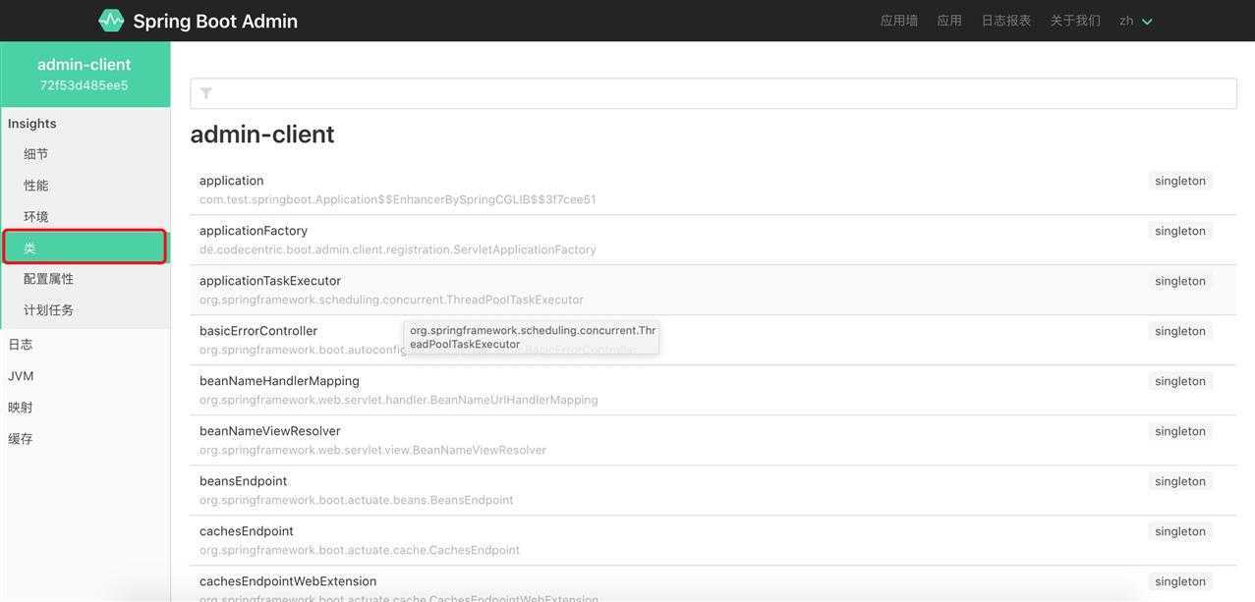
Task: Go to the 应用 navigation item
Action: (949, 21)
